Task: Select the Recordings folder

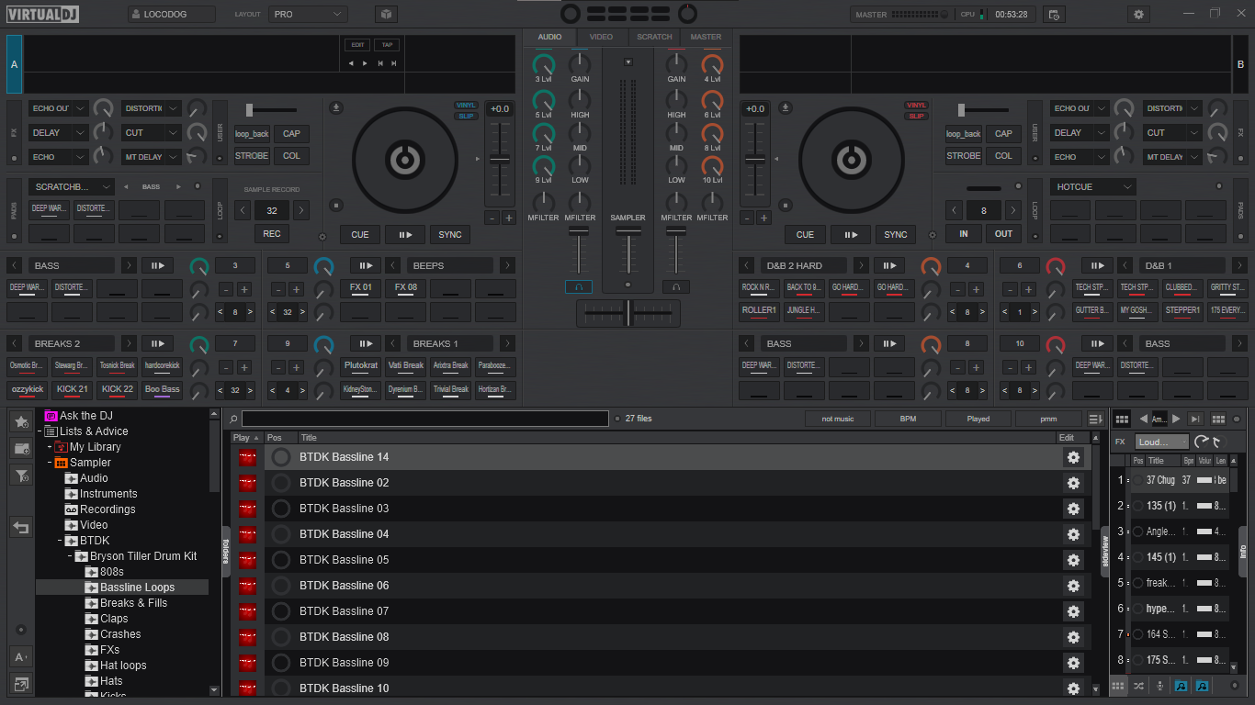Action: click(107, 509)
